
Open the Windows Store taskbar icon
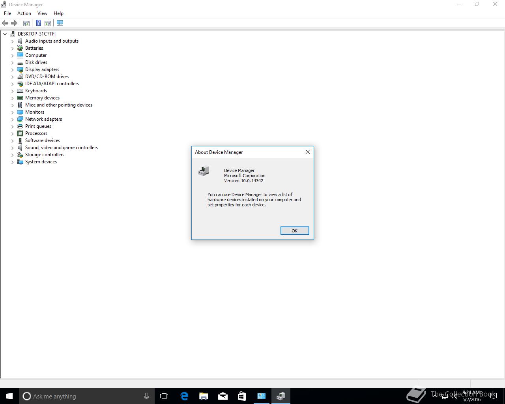242,396
